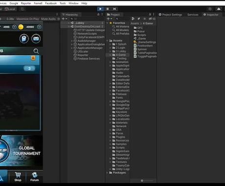Select the _GameSettings asset

pyautogui.click(x=145, y=42)
